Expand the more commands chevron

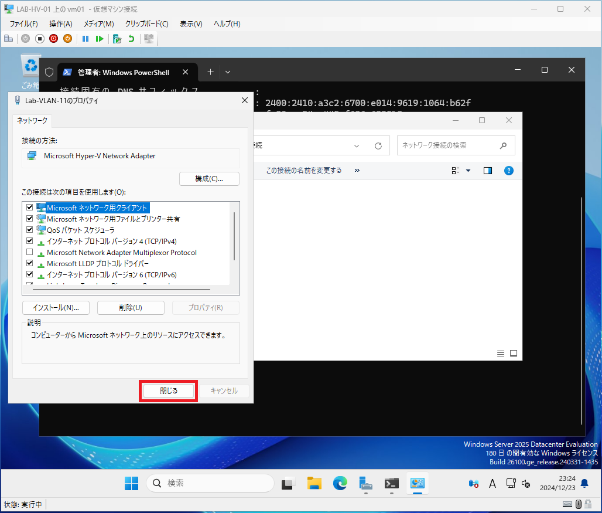coord(357,170)
